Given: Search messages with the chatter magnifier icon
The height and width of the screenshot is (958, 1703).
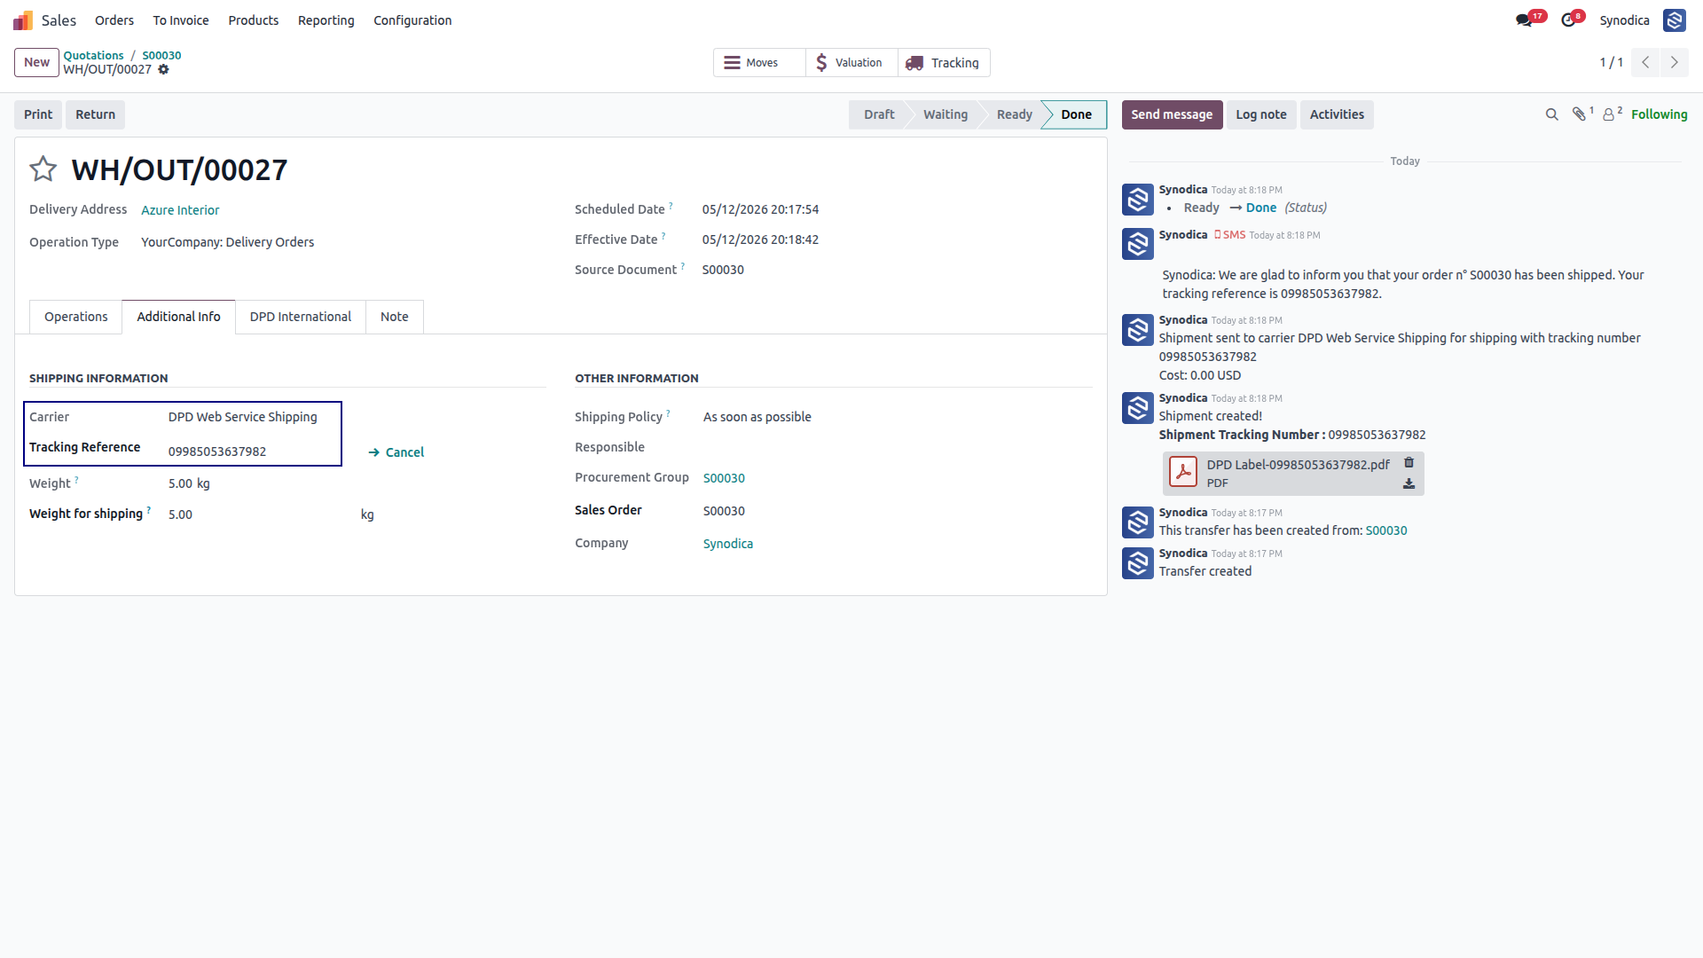Looking at the screenshot, I should tap(1551, 114).
